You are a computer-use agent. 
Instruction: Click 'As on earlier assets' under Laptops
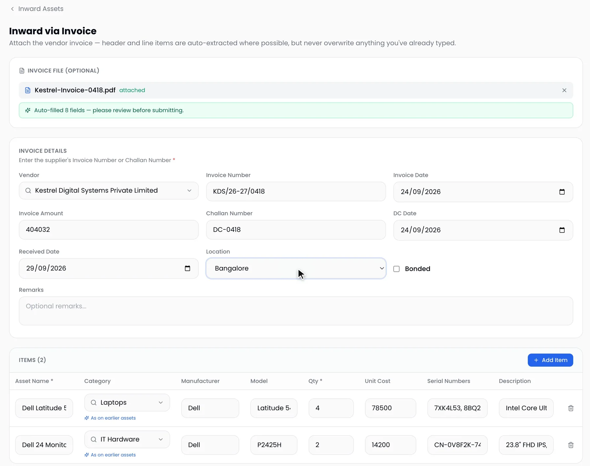(110, 418)
